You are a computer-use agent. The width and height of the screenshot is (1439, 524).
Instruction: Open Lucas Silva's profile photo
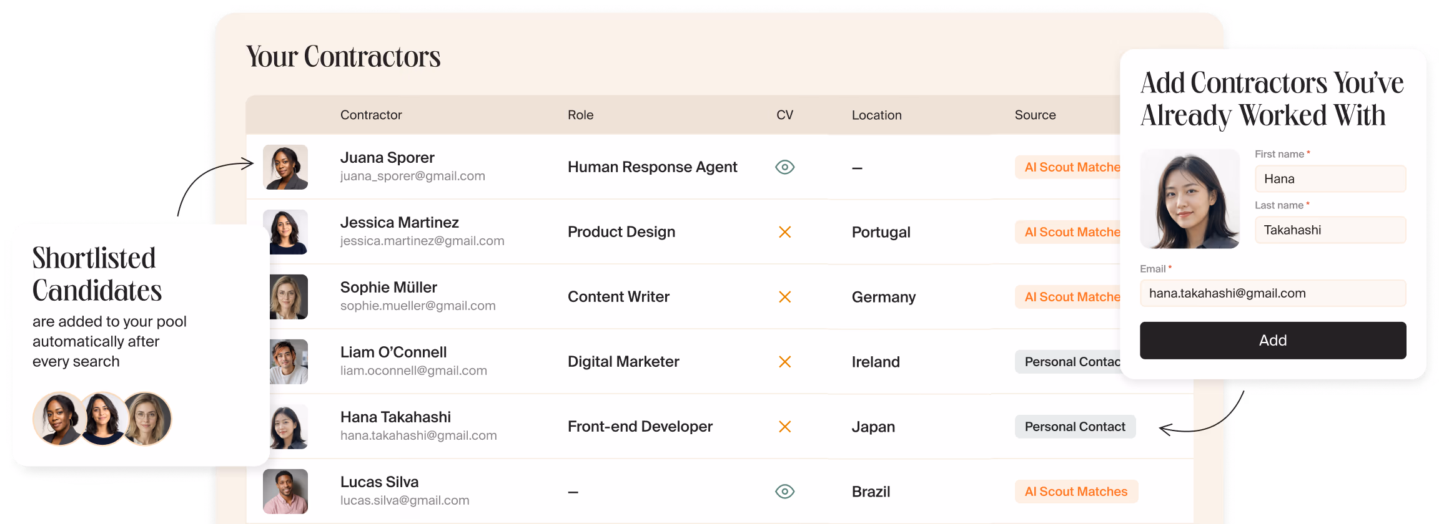click(x=285, y=492)
